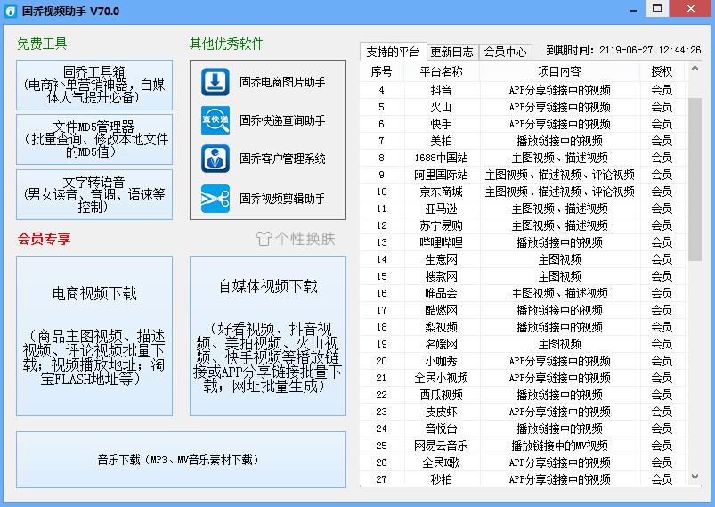
Task: Click the scrollbar up arrow in platform list
Action: (x=695, y=69)
